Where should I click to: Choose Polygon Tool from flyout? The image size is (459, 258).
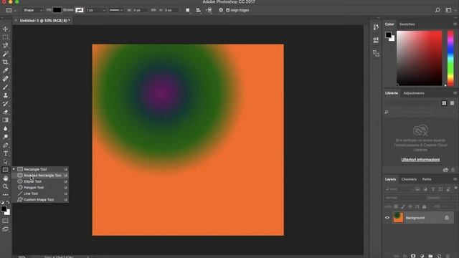point(40,188)
